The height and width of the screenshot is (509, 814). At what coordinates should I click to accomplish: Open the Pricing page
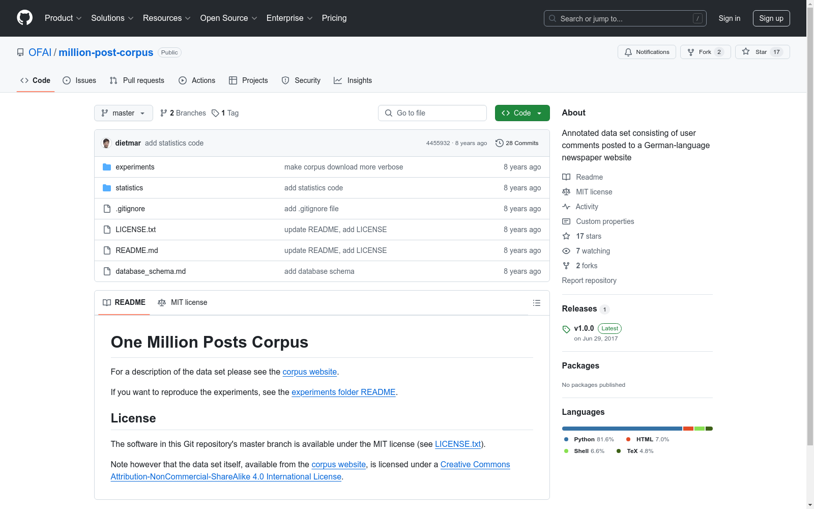point(334,18)
